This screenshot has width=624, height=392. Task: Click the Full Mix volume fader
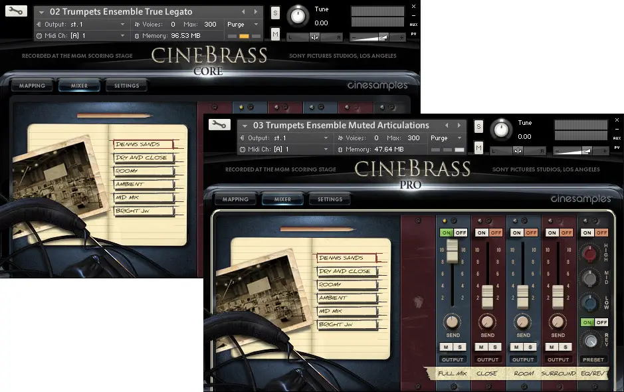(x=453, y=251)
